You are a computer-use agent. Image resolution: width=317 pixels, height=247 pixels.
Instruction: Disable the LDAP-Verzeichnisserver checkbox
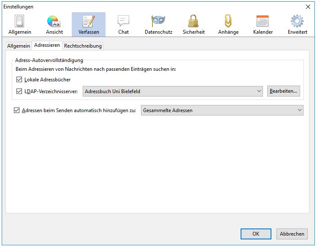[19, 91]
